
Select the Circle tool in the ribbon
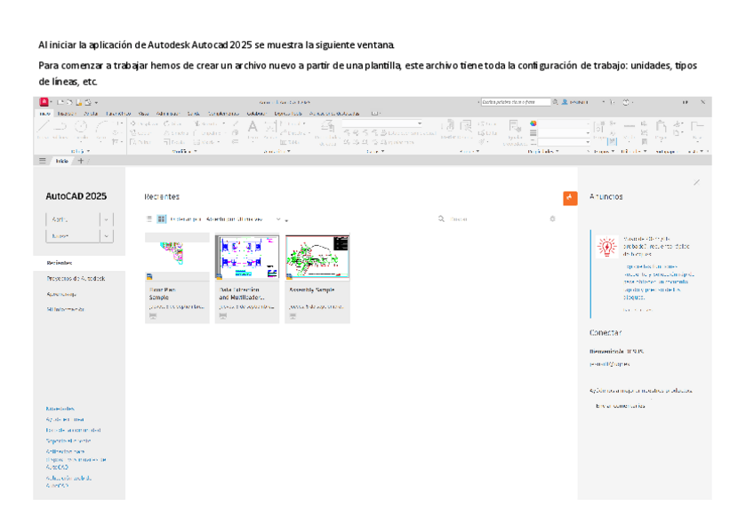coord(82,128)
